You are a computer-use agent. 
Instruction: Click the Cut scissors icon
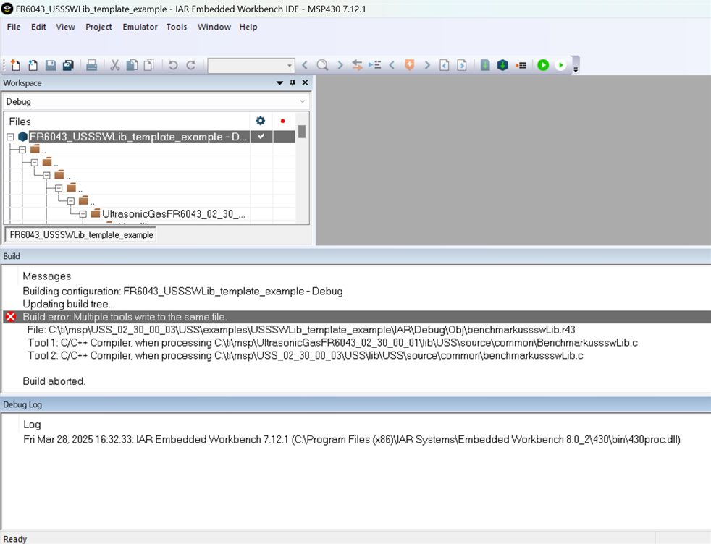(x=114, y=65)
